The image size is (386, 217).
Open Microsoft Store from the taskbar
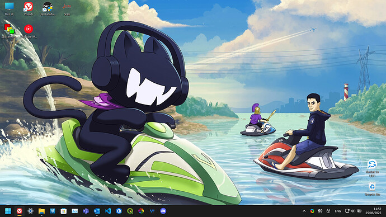pyautogui.click(x=64, y=211)
